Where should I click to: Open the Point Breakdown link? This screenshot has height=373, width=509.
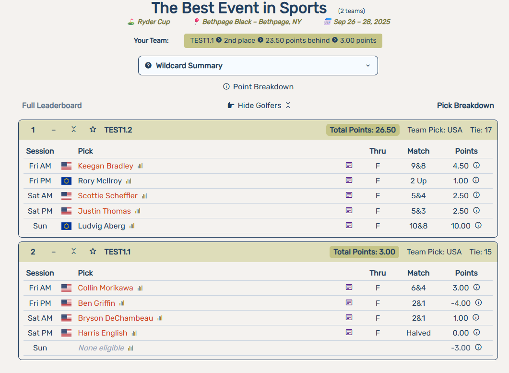point(259,87)
